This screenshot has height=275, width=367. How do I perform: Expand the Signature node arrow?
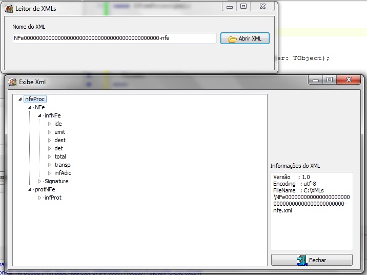coord(40,181)
